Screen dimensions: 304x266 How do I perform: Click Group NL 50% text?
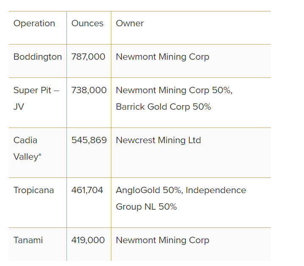146,207
